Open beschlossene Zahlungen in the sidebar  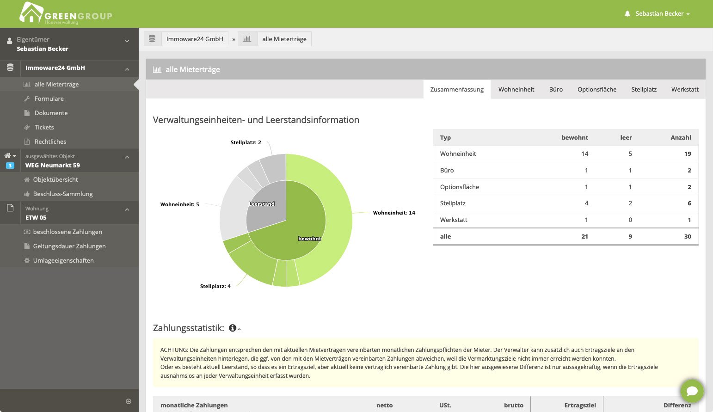point(68,232)
